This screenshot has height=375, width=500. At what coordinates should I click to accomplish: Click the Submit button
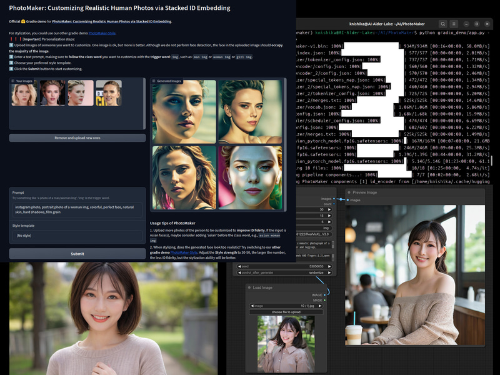pyautogui.click(x=77, y=254)
